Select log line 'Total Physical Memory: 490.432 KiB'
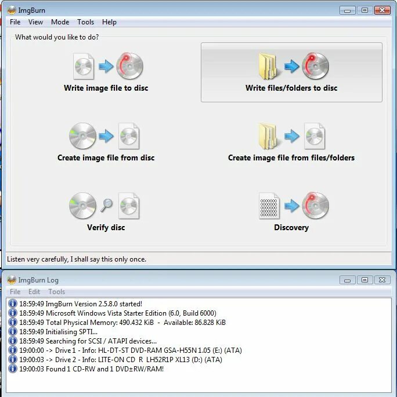The image size is (397, 397). click(122, 323)
